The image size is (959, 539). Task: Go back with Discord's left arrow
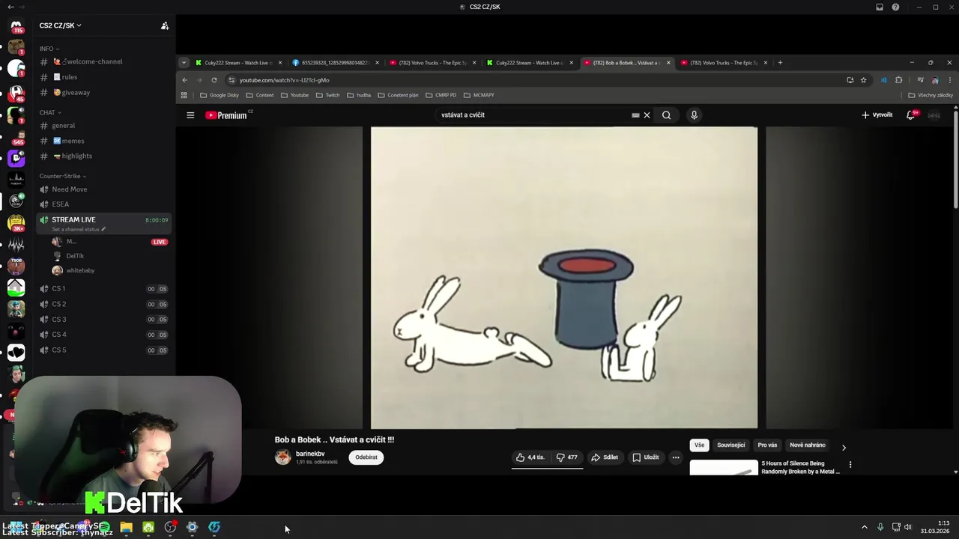(10, 7)
